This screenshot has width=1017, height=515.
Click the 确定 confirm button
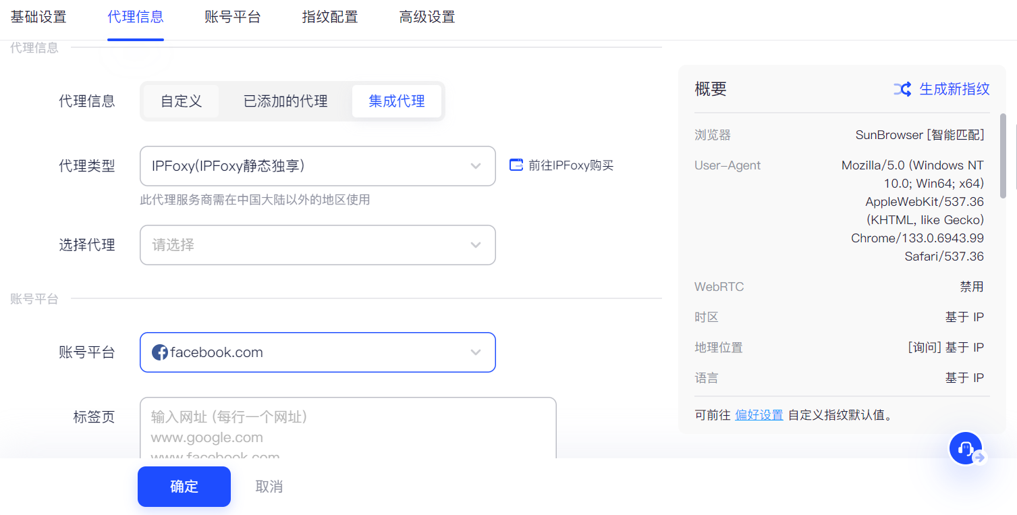point(184,487)
